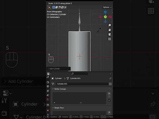
Task: Click the negative Z axis on navigation gizmo
Action: pos(105,22)
